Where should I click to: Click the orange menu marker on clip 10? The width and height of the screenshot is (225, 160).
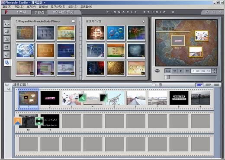[x=18, y=121]
